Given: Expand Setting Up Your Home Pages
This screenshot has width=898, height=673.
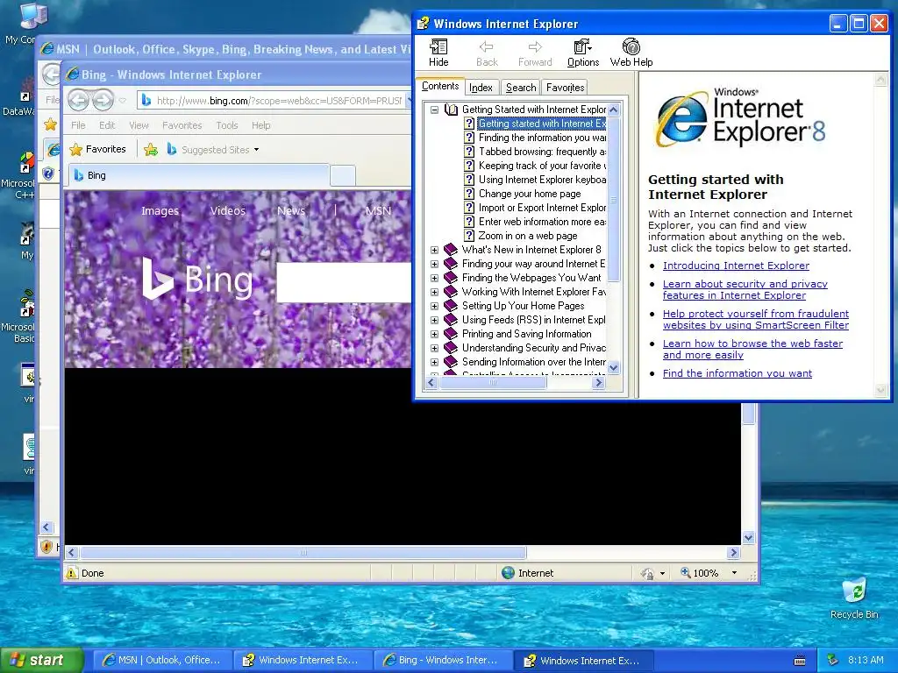Looking at the screenshot, I should (x=435, y=306).
